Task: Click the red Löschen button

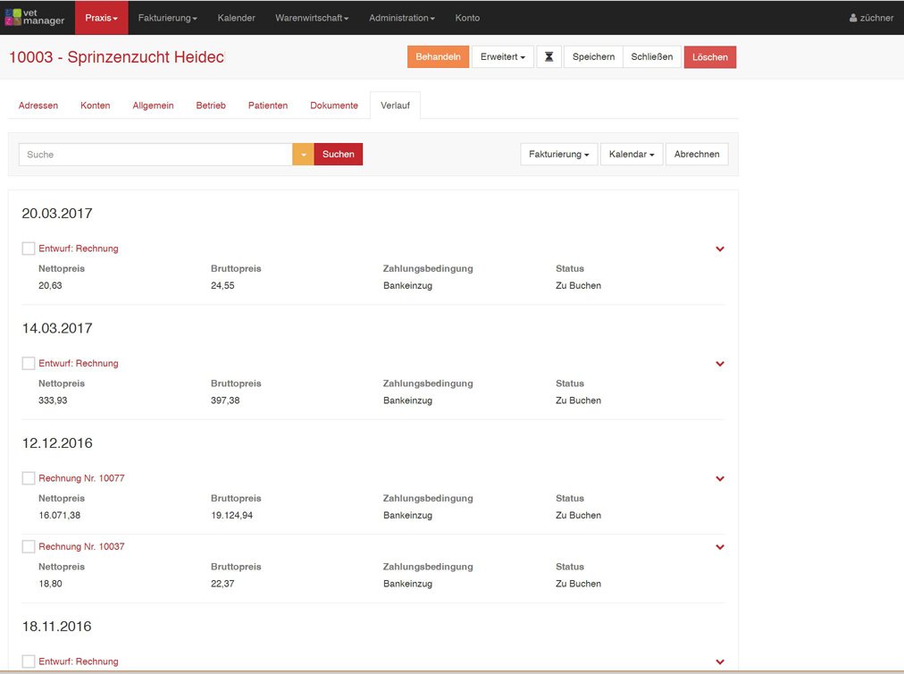Action: coord(709,57)
